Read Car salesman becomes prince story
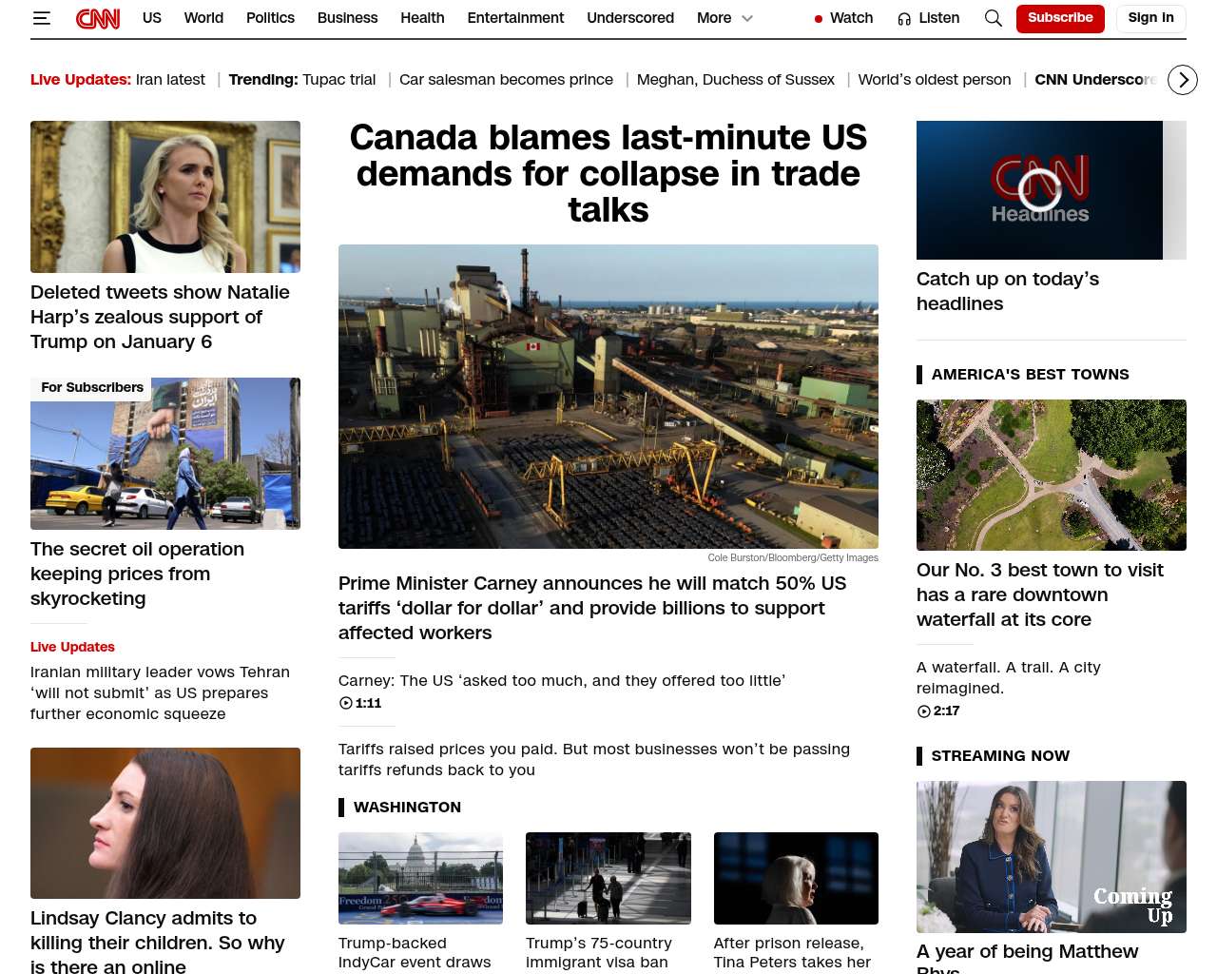Image resolution: width=1217 pixels, height=974 pixels. click(x=506, y=80)
